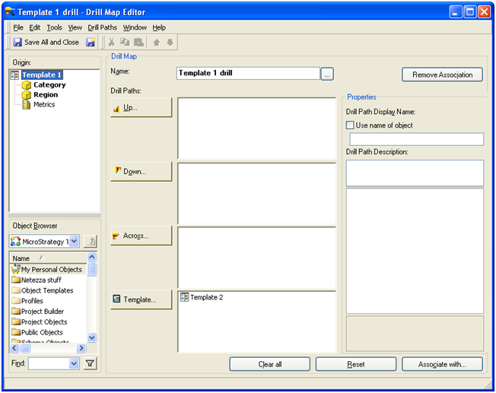Click the Cut scissors icon in toolbar
The height and width of the screenshot is (393, 496).
pyautogui.click(x=112, y=43)
